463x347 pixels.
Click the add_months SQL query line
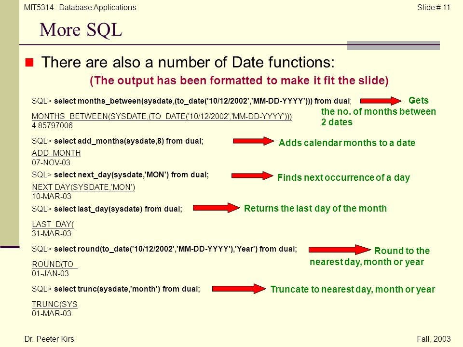click(118, 141)
